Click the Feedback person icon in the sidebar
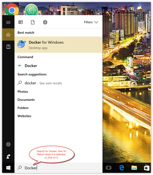153x175 pixels. 8,157
